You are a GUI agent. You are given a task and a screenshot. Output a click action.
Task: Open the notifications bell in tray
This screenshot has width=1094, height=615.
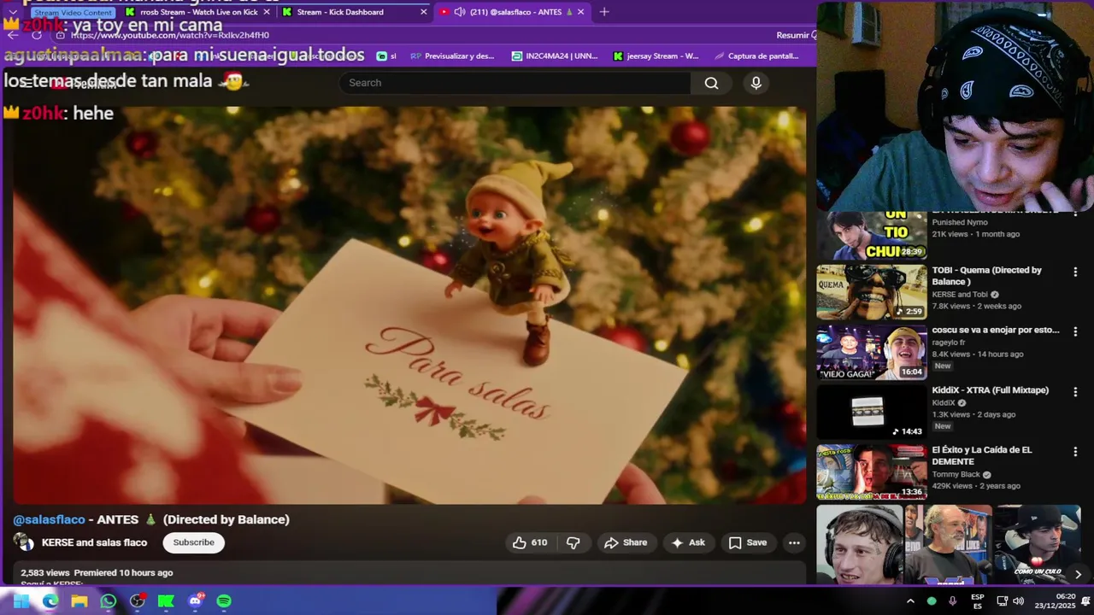(x=1085, y=601)
